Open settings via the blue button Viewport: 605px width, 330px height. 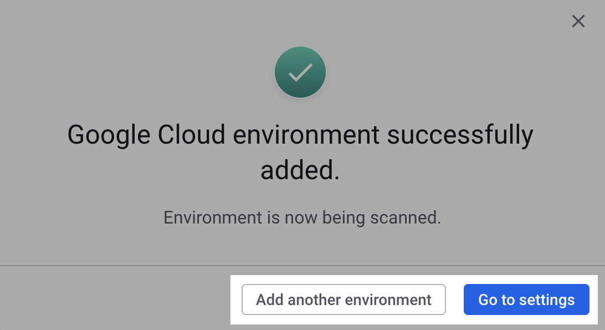click(526, 300)
